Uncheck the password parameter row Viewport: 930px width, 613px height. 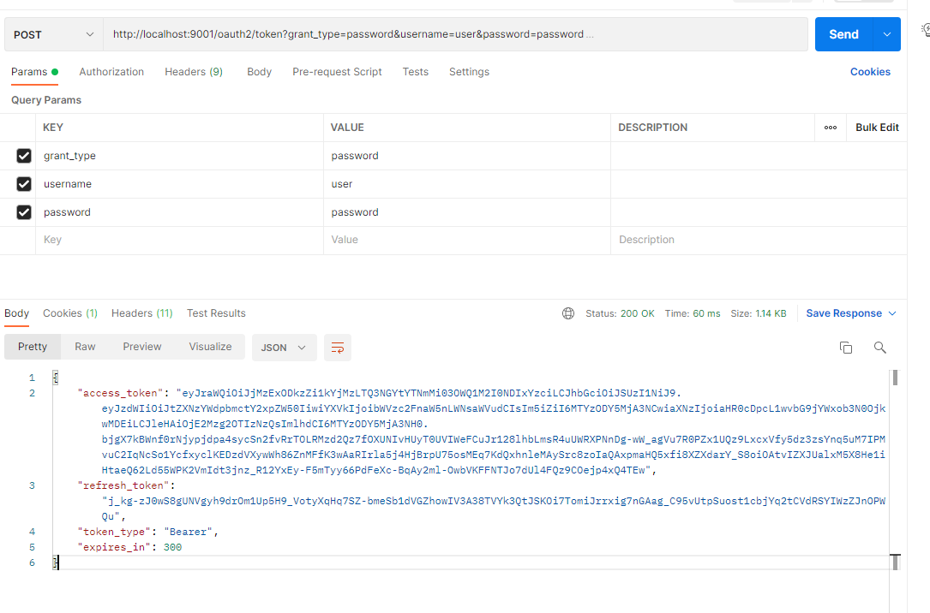click(x=23, y=211)
